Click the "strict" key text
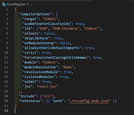The image size is (134, 115). pyautogui.click(x=30, y=53)
